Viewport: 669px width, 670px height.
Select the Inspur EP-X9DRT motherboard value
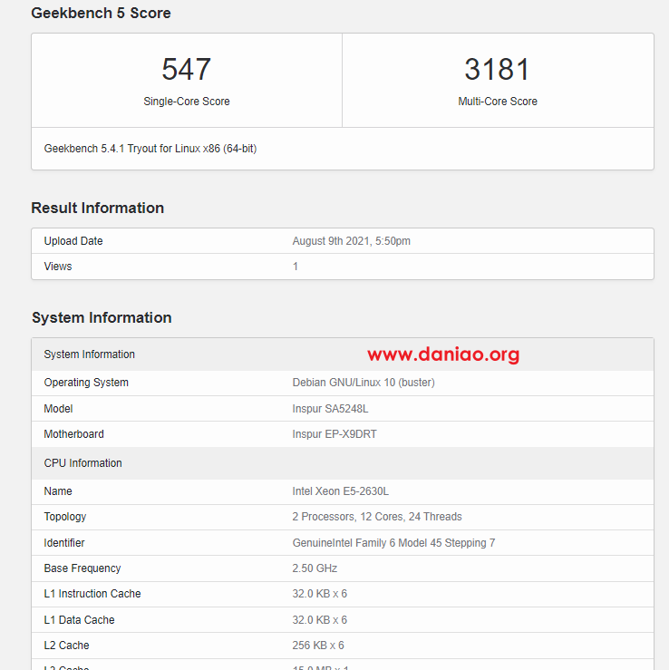[334, 434]
